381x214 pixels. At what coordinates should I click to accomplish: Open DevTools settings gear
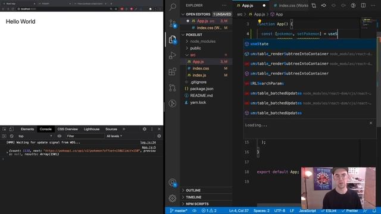tap(145, 129)
